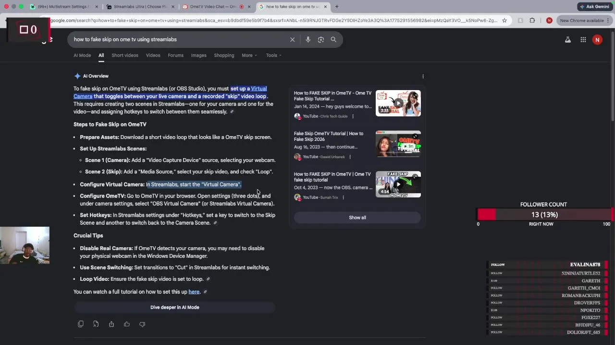Screen dimensions: 615x345
Task: Open the Google account avatar N
Action: [597, 40]
